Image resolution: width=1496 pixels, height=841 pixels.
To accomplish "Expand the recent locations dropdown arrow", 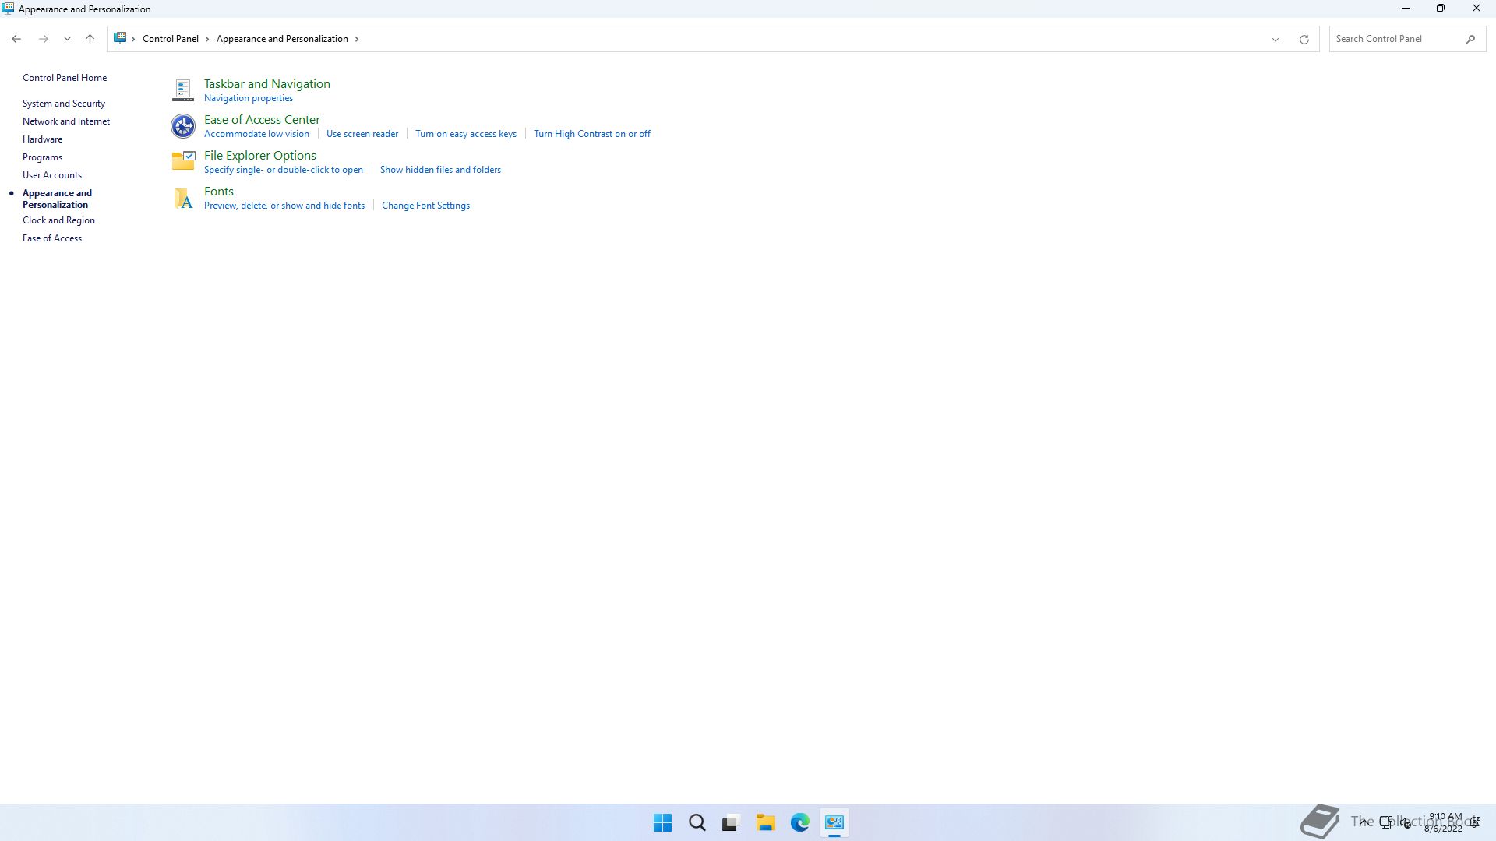I will (67, 39).
